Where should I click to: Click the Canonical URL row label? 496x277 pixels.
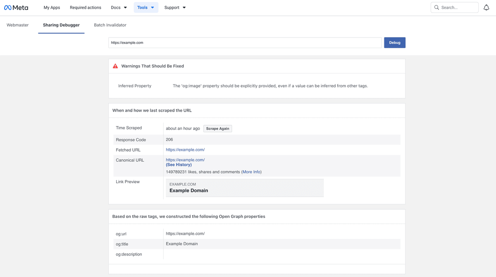(130, 160)
